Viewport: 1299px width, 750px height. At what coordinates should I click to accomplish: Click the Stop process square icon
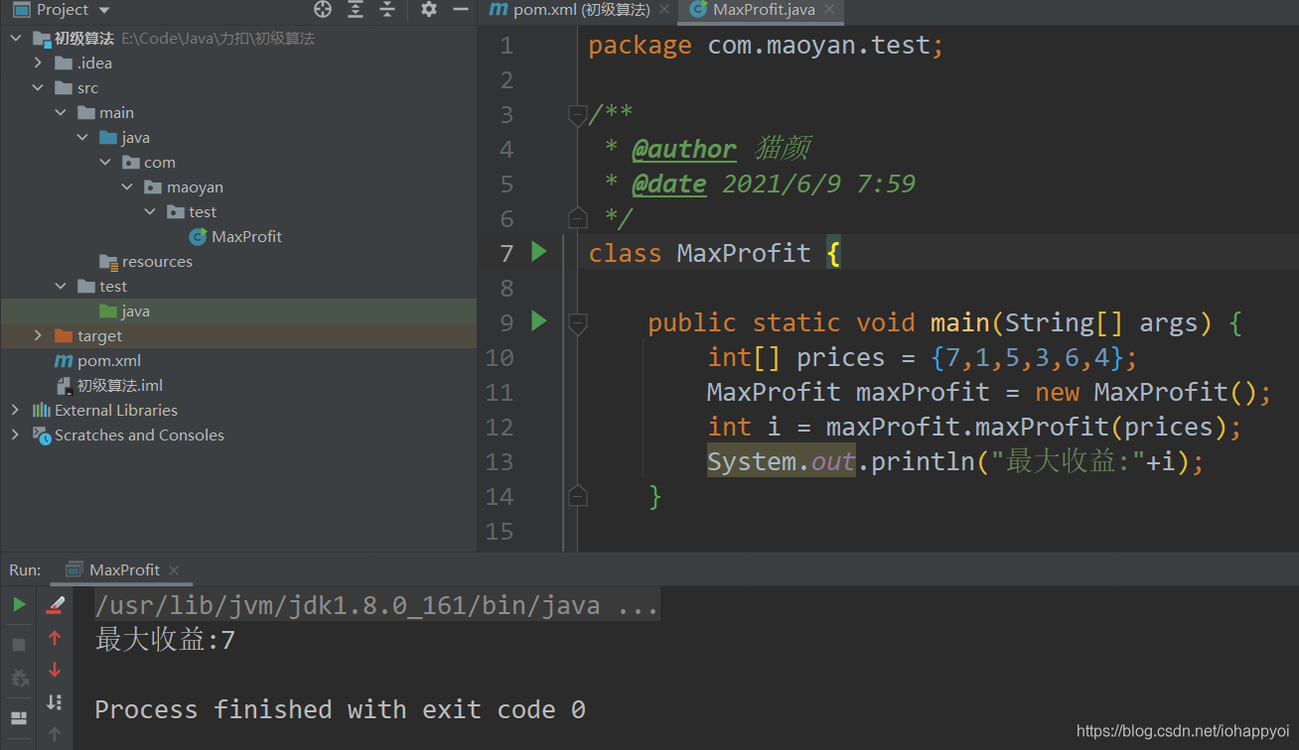19,645
